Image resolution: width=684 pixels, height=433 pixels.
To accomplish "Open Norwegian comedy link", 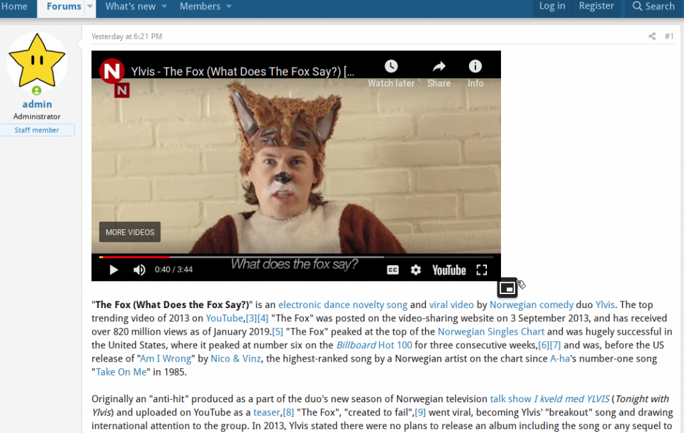I will coord(531,305).
